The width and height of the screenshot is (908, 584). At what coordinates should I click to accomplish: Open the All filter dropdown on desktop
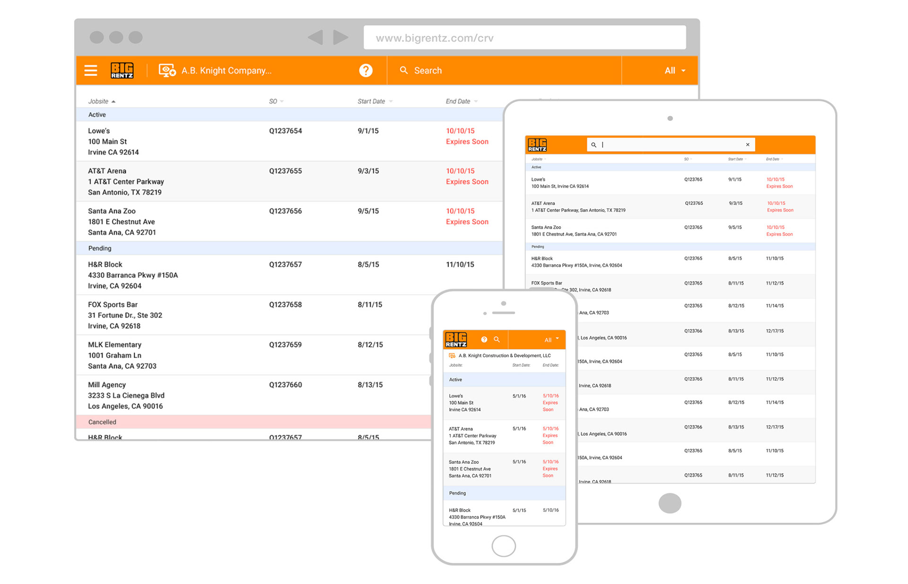[x=675, y=71]
